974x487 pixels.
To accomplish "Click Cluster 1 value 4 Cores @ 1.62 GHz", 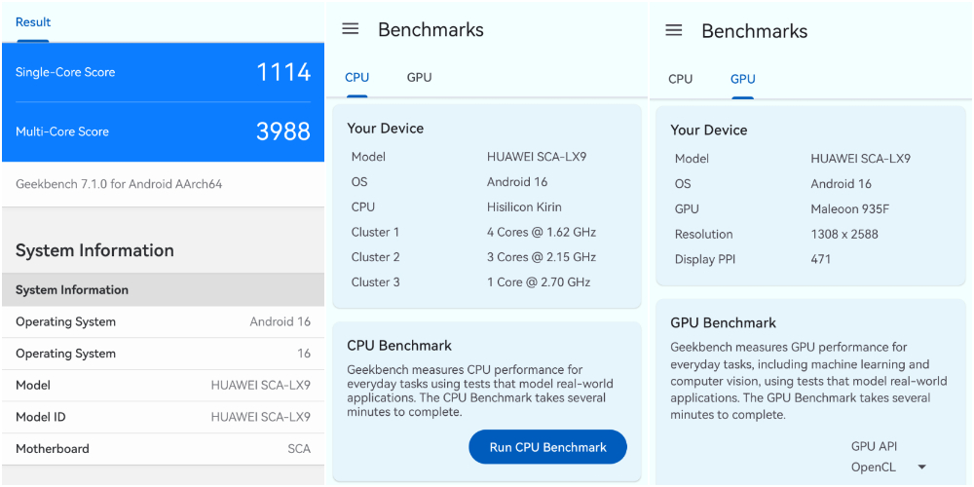I will tap(542, 233).
